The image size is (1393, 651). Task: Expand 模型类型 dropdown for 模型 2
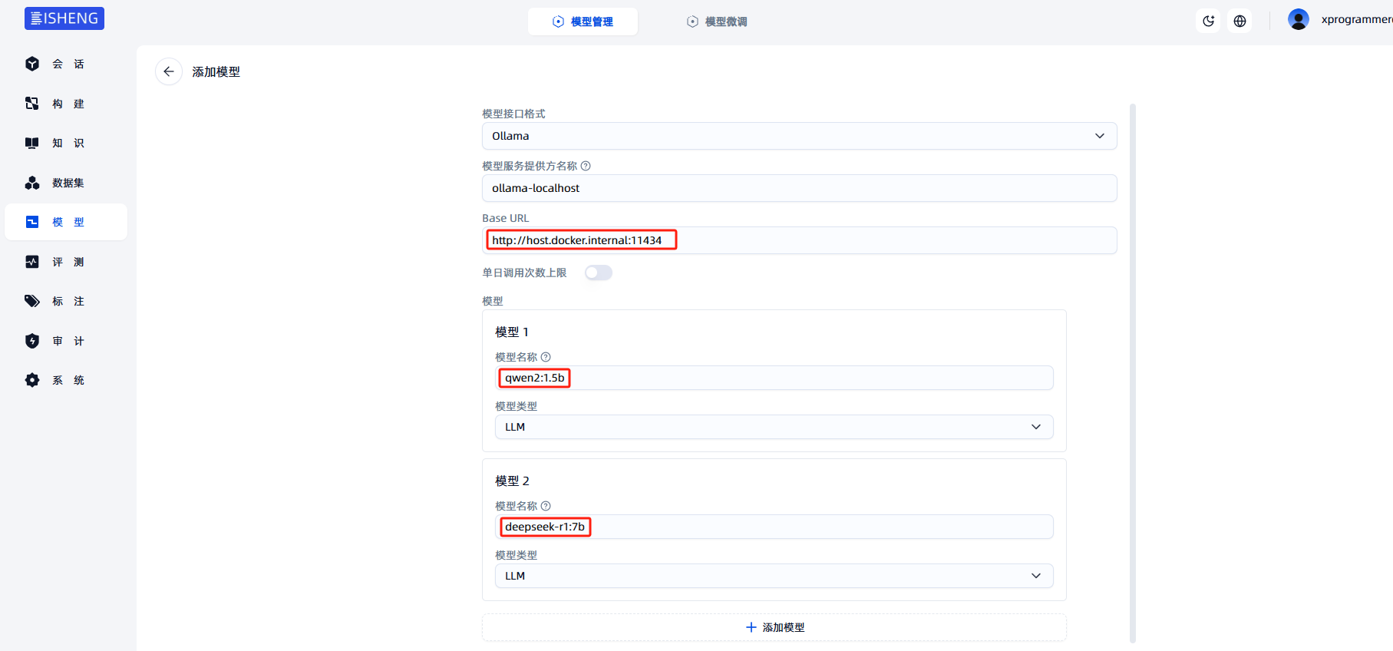(774, 576)
